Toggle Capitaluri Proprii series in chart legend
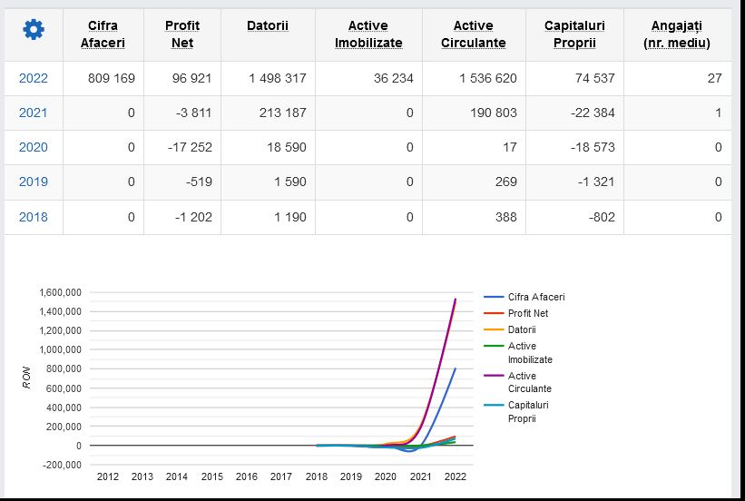Viewport: 745px width, 501px height. click(x=516, y=412)
